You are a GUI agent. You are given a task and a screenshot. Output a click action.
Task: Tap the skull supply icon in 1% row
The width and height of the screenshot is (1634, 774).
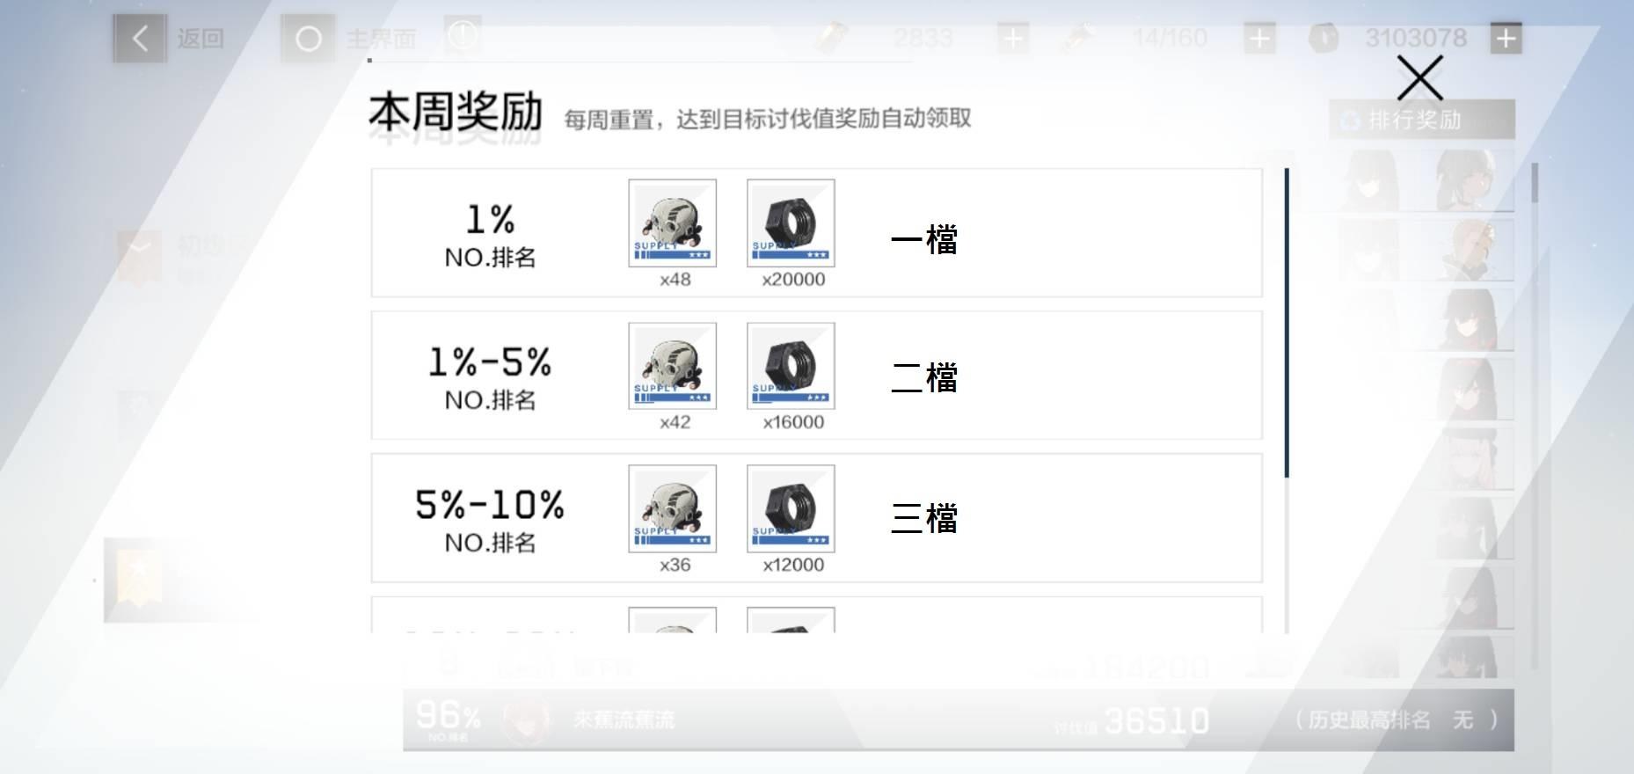tap(672, 223)
